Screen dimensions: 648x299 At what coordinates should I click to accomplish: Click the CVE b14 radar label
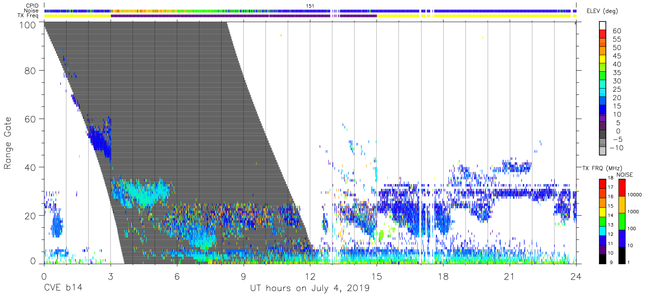[62, 288]
